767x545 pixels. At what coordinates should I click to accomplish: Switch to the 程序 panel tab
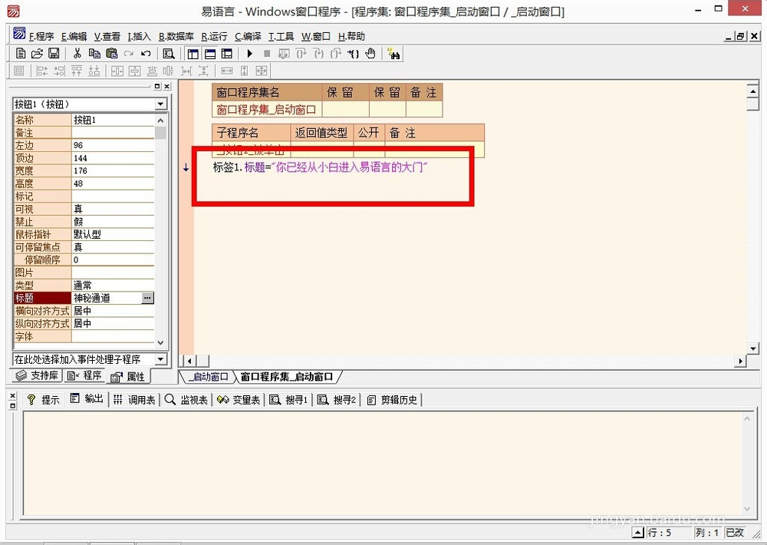click(84, 376)
